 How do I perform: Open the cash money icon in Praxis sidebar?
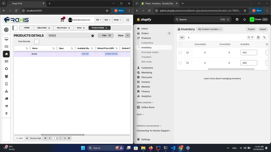pyautogui.click(x=6, y=47)
